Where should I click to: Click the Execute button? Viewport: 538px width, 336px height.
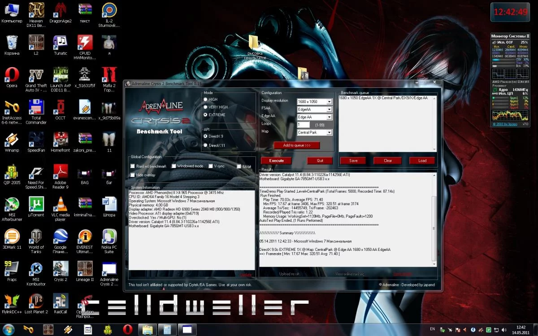(x=276, y=160)
